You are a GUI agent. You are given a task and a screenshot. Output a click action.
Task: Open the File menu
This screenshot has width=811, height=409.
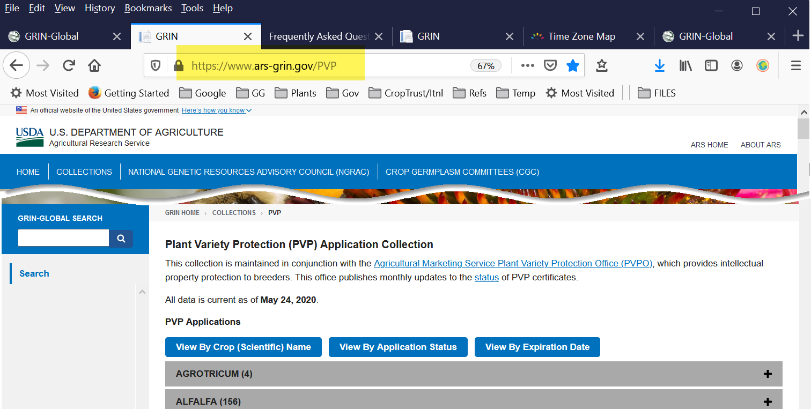tap(12, 8)
